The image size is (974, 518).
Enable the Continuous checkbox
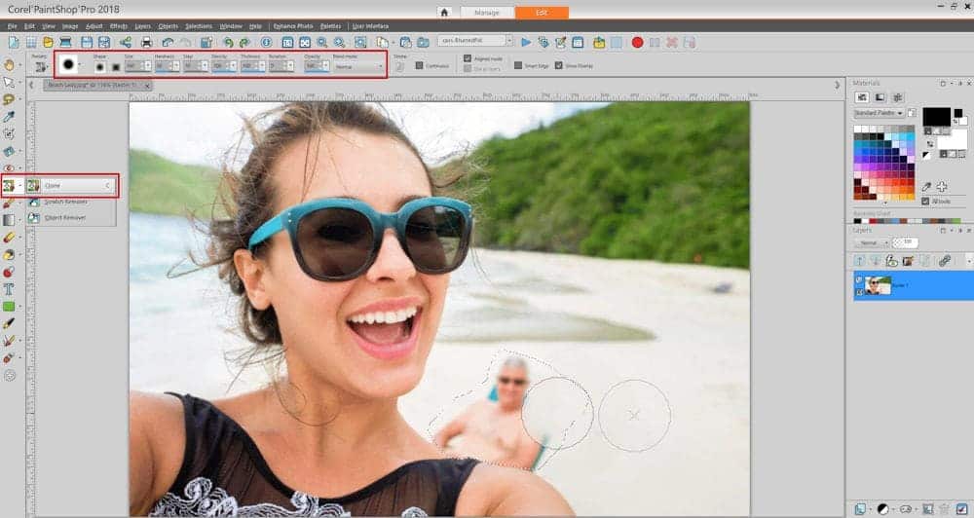(419, 65)
